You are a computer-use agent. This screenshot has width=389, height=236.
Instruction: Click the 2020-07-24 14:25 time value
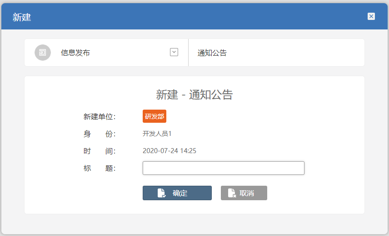[x=170, y=151]
